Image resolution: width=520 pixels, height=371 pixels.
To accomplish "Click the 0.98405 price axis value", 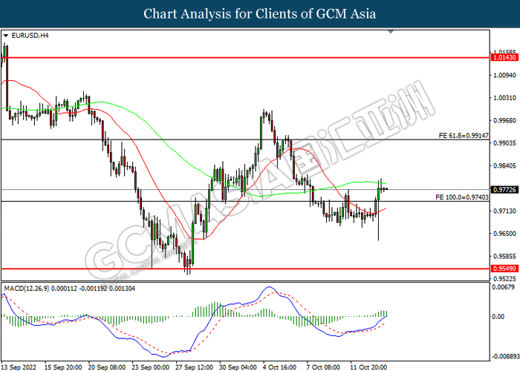I will (505, 165).
